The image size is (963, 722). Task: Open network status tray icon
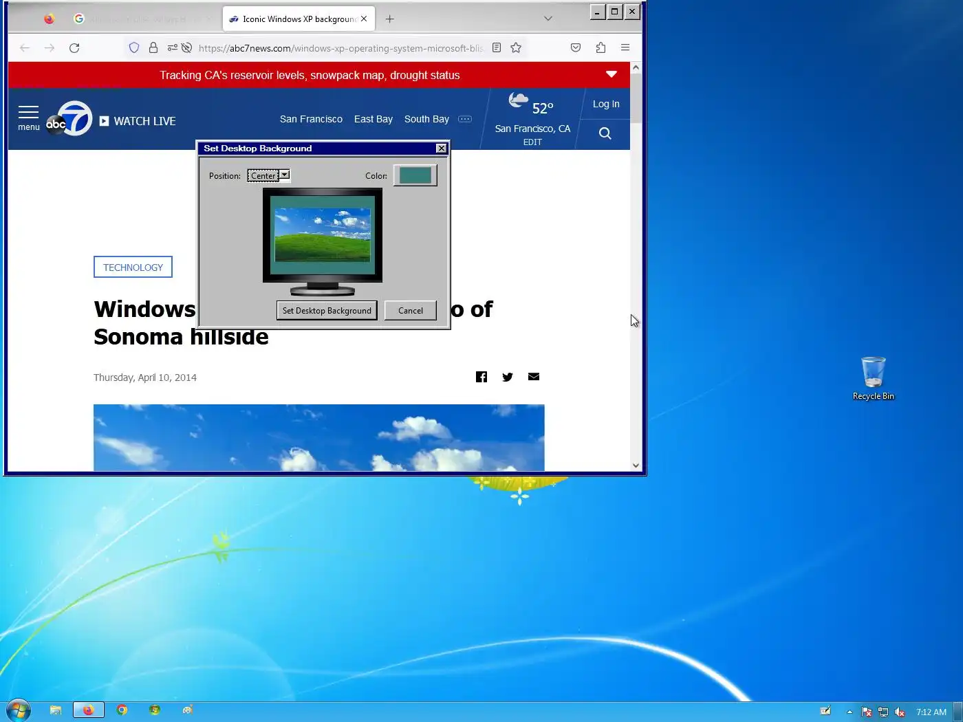coord(883,712)
